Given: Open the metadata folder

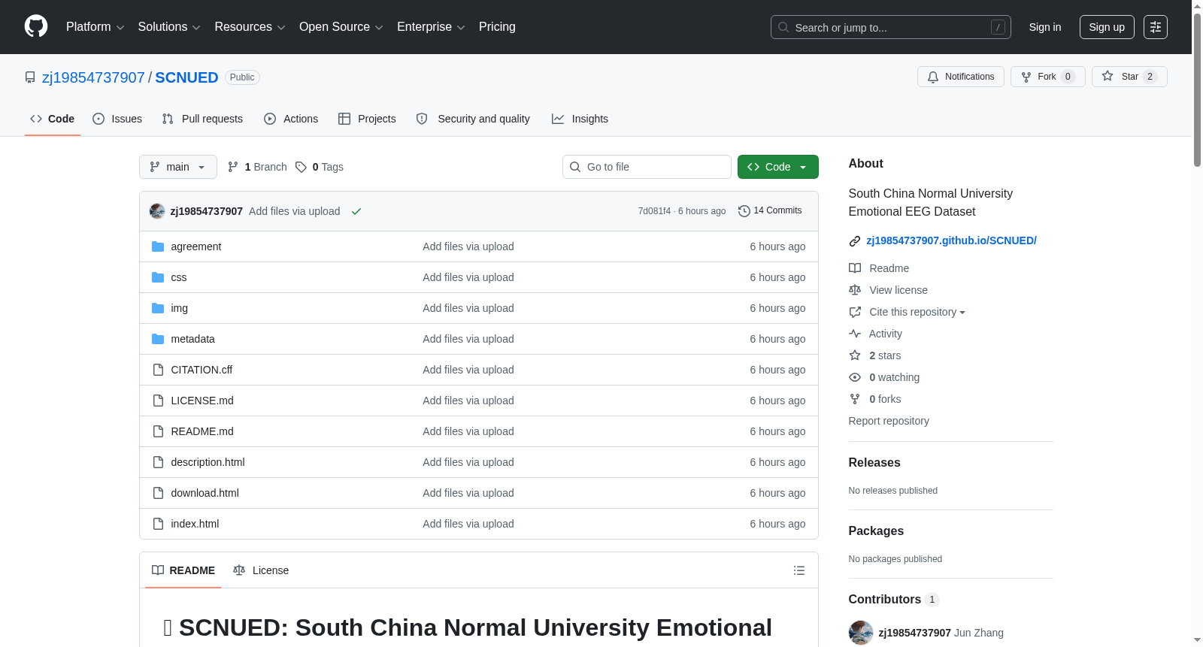Looking at the screenshot, I should (193, 339).
